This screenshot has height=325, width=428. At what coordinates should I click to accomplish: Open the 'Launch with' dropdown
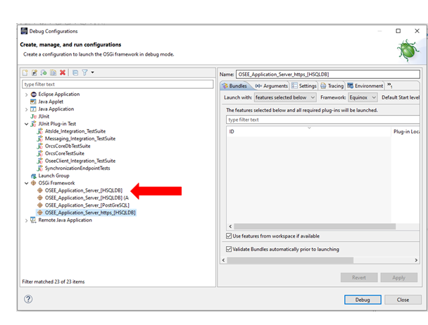pyautogui.click(x=285, y=97)
